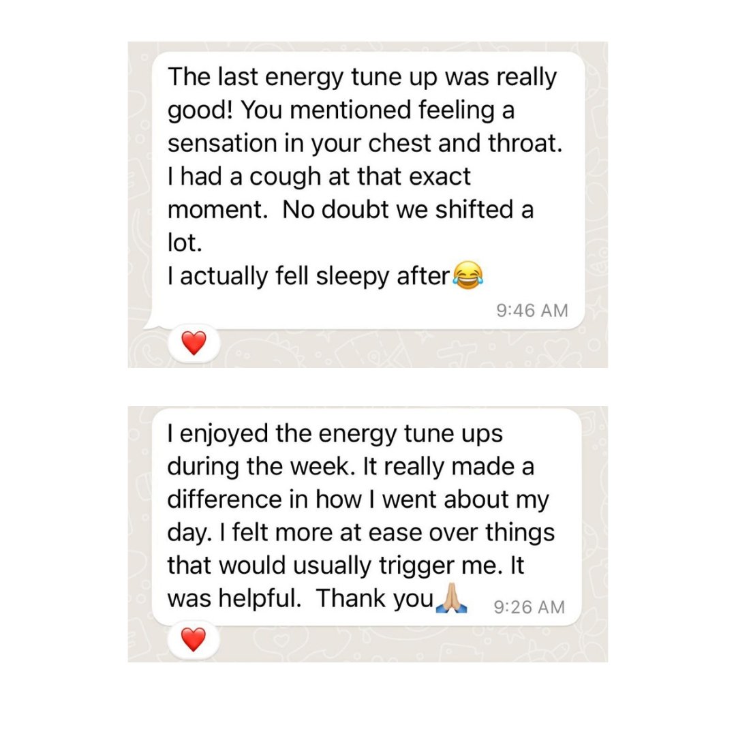Click the line 'sensation in your chest and throat.'
This screenshot has width=736, height=736.
point(365,144)
